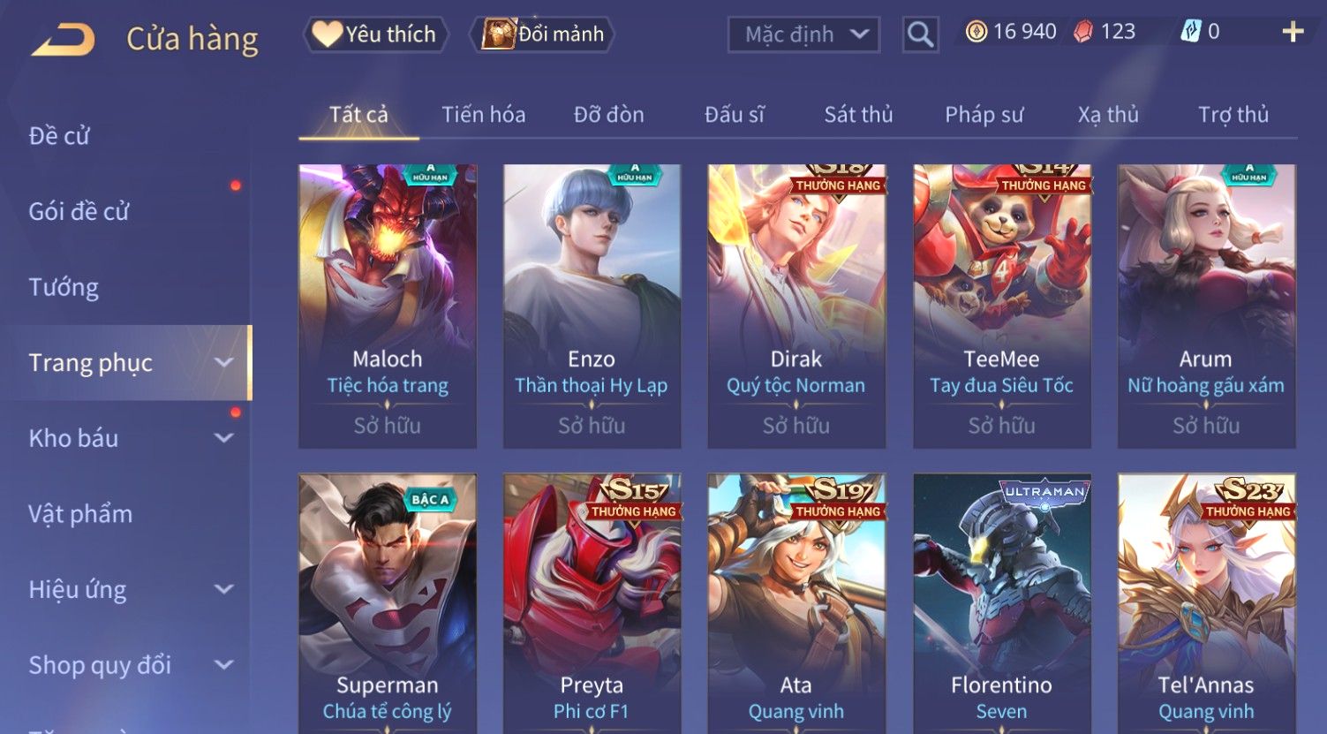Switch to the Sát thủ tab
This screenshot has height=734, width=1327.
(x=858, y=115)
